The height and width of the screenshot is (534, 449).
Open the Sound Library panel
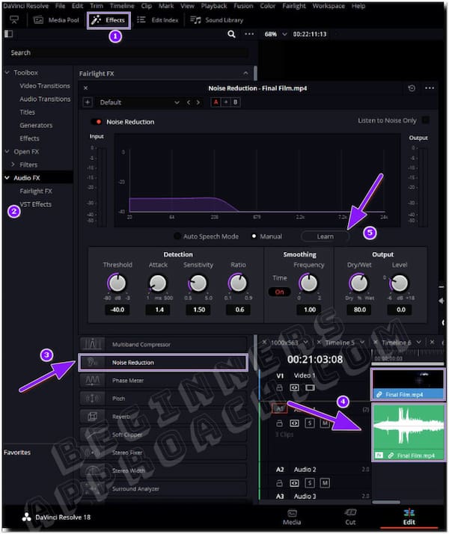(x=217, y=20)
